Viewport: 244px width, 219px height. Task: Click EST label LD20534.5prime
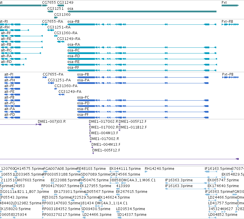(x=130, y=209)
